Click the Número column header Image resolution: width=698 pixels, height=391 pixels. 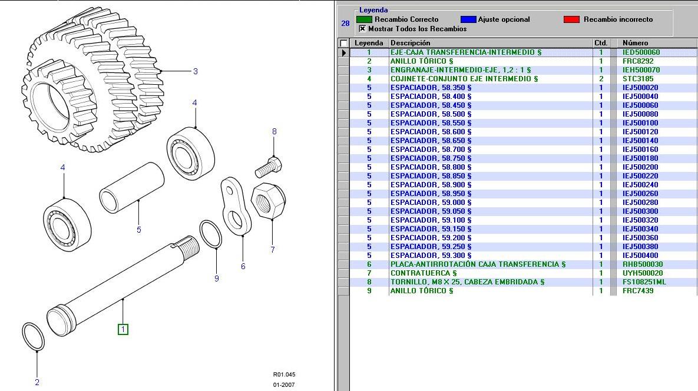point(637,42)
